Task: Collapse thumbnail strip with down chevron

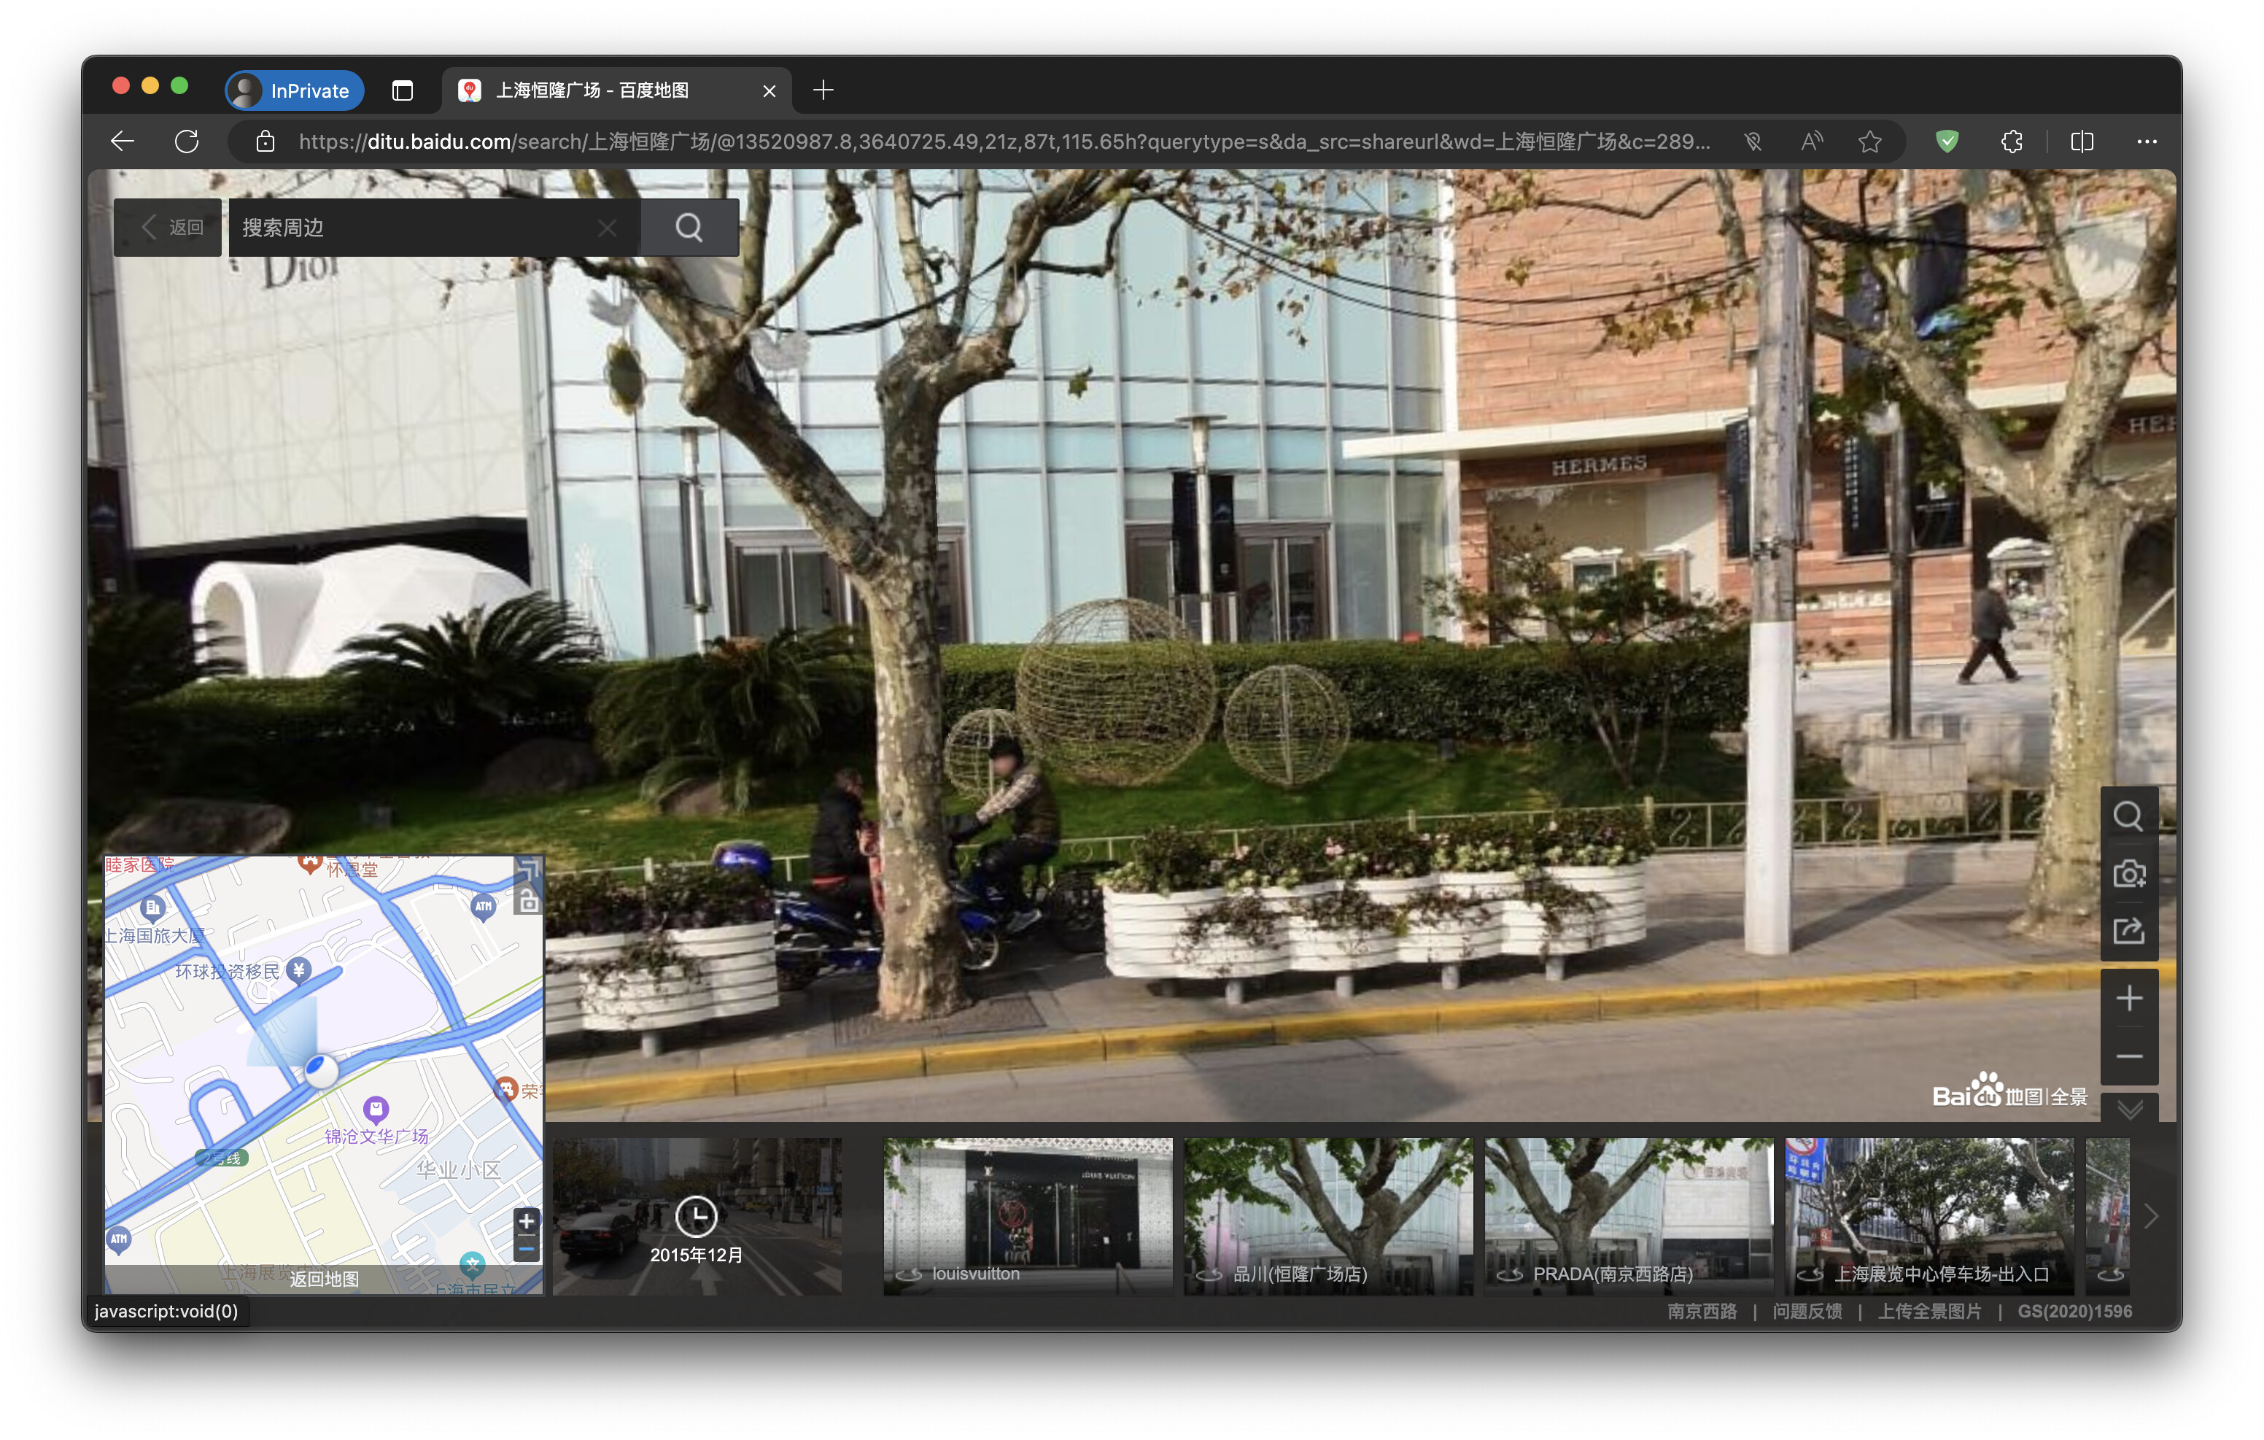Action: [2128, 1109]
